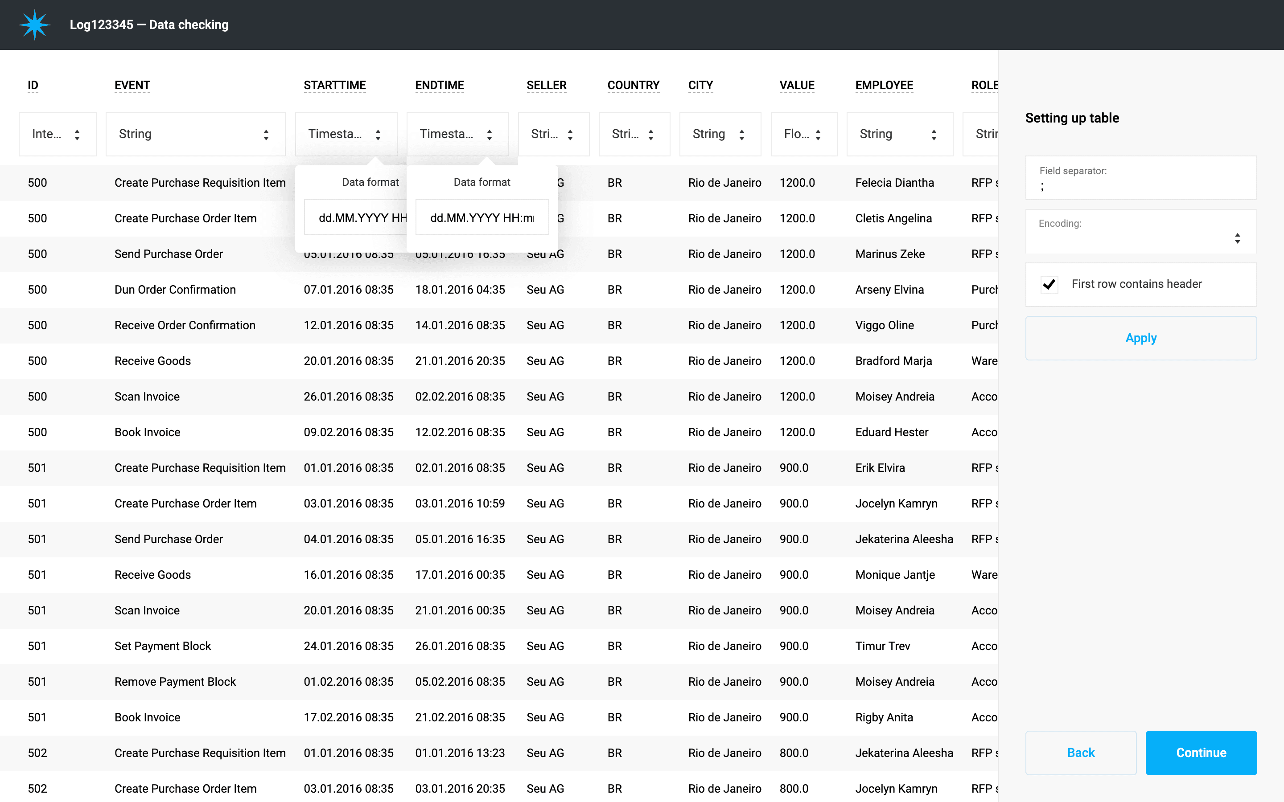Select the Dun Order Confirmation row
Viewport: 1284px width, 802px height.
tap(175, 290)
